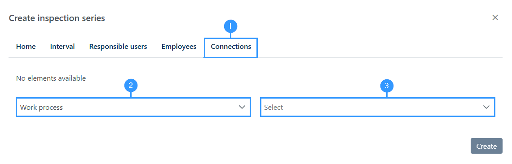Expand the Select dropdown chevron arrow
The image size is (512, 164).
coord(486,107)
